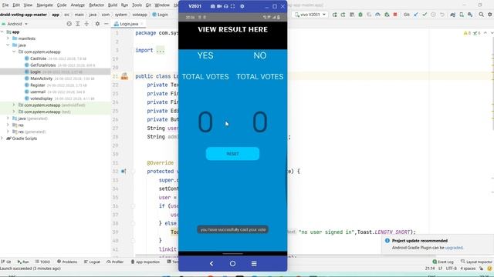Select the Register class file
This screenshot has height=277, width=494.
38,85
